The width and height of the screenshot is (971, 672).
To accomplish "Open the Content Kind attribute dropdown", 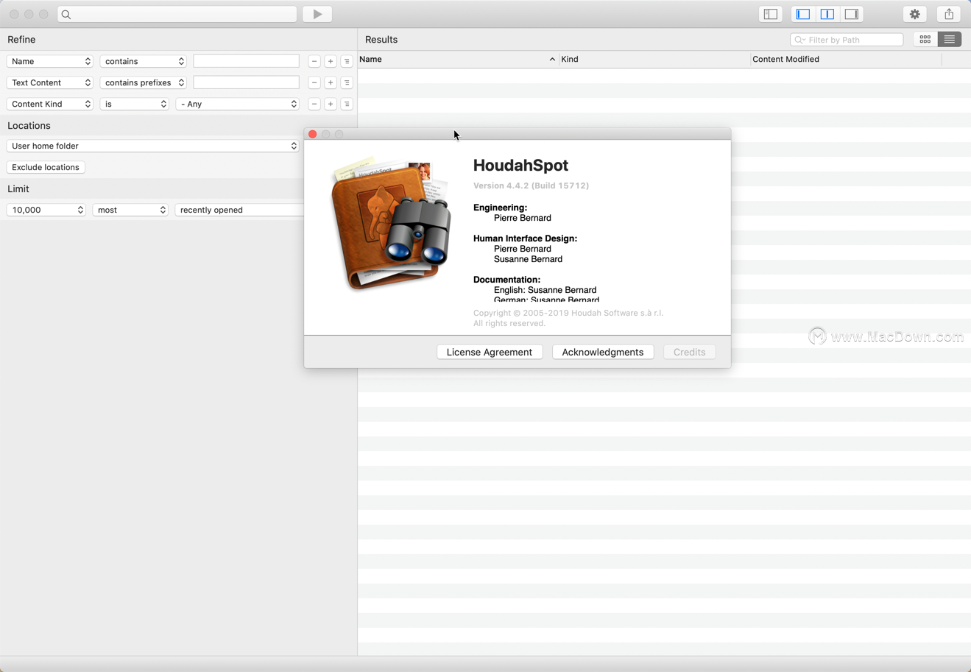I will (50, 104).
